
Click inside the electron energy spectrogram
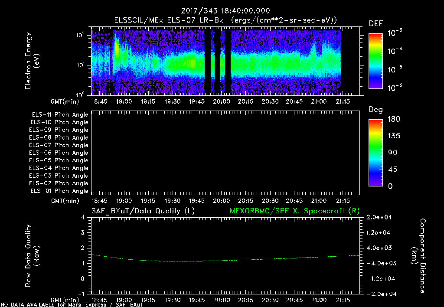[x=225, y=62]
